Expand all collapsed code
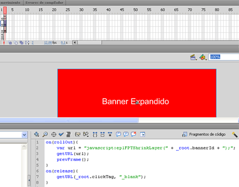Viewport: 239px width, 187px height. [x=110, y=134]
